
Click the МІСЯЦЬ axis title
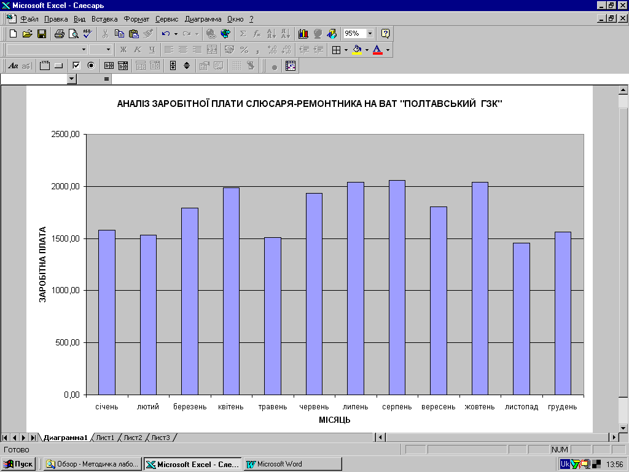tap(335, 420)
